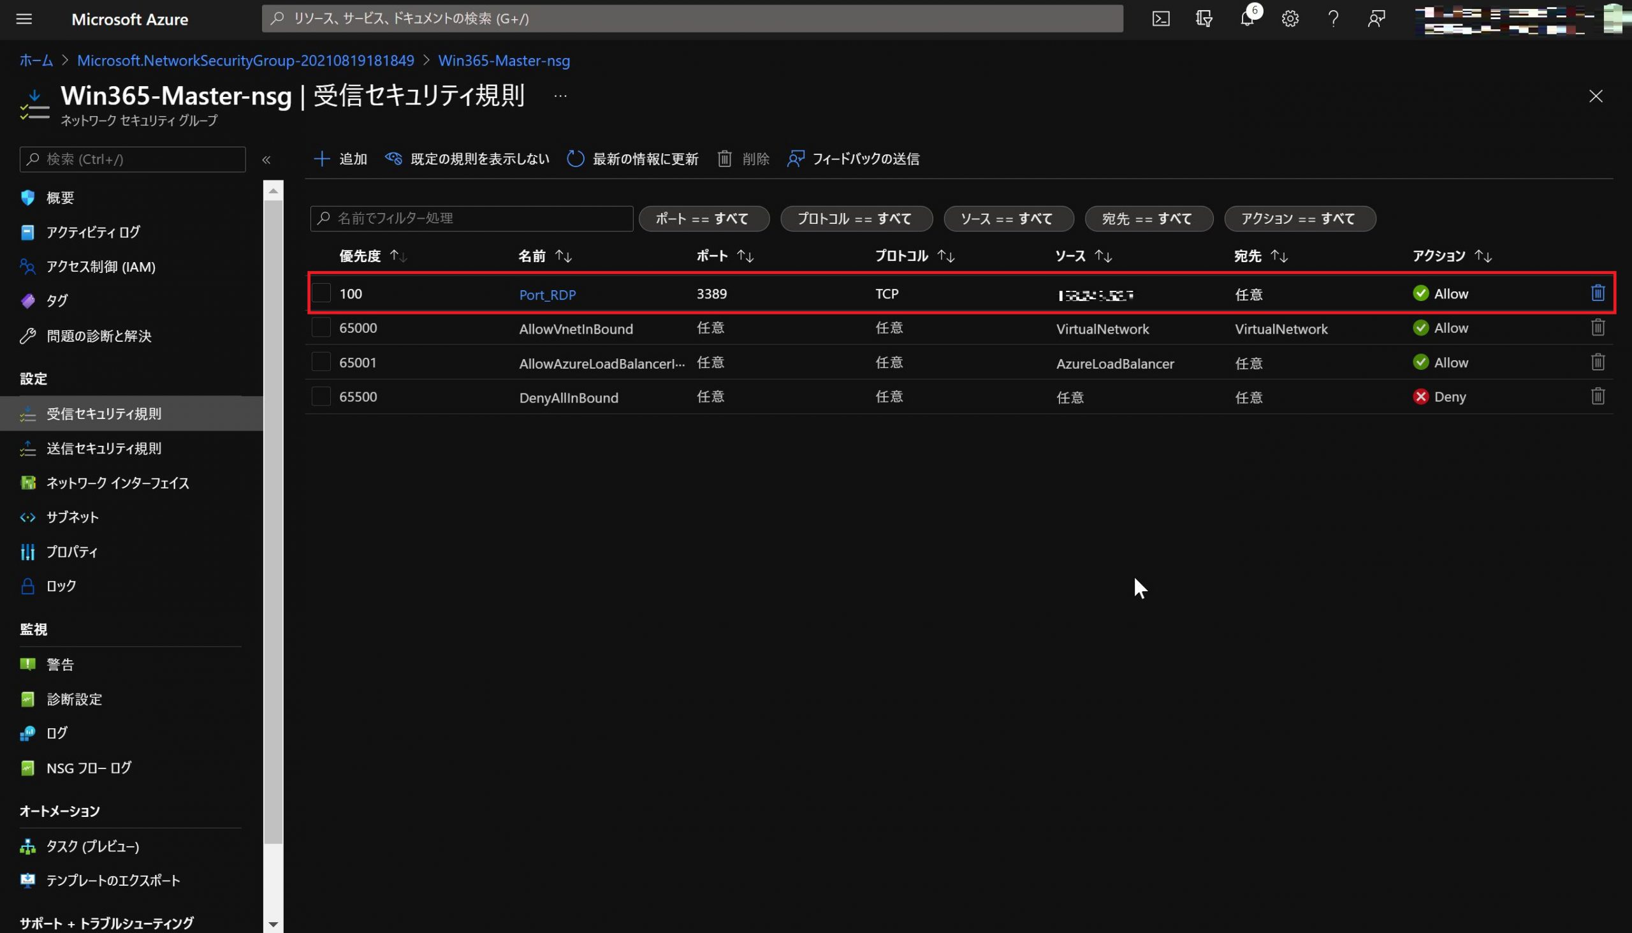This screenshot has height=933, width=1632.
Task: Select サブネット in the settings menu
Action: pyautogui.click(x=73, y=517)
